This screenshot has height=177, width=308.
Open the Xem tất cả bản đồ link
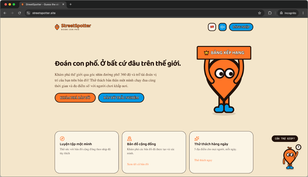point(138,164)
